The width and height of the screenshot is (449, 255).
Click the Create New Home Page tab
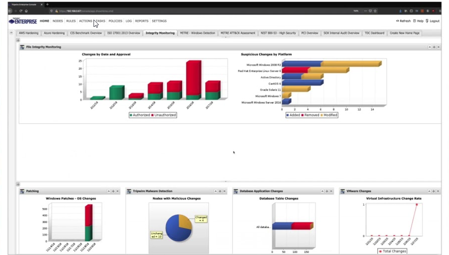coord(405,33)
